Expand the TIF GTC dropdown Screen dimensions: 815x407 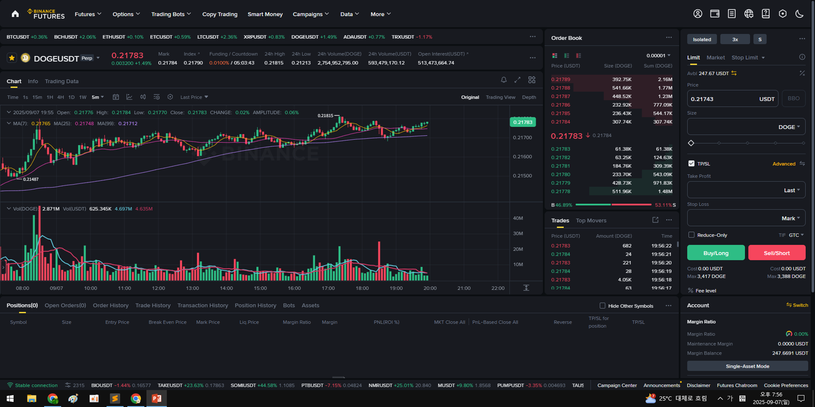tap(796, 235)
